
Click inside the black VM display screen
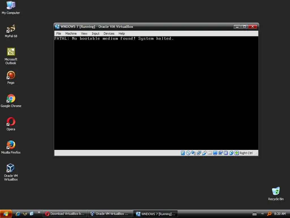coord(156,93)
